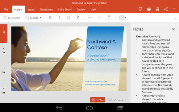Tap the Android recent apps button
179x112 pixels.
point(120,108)
